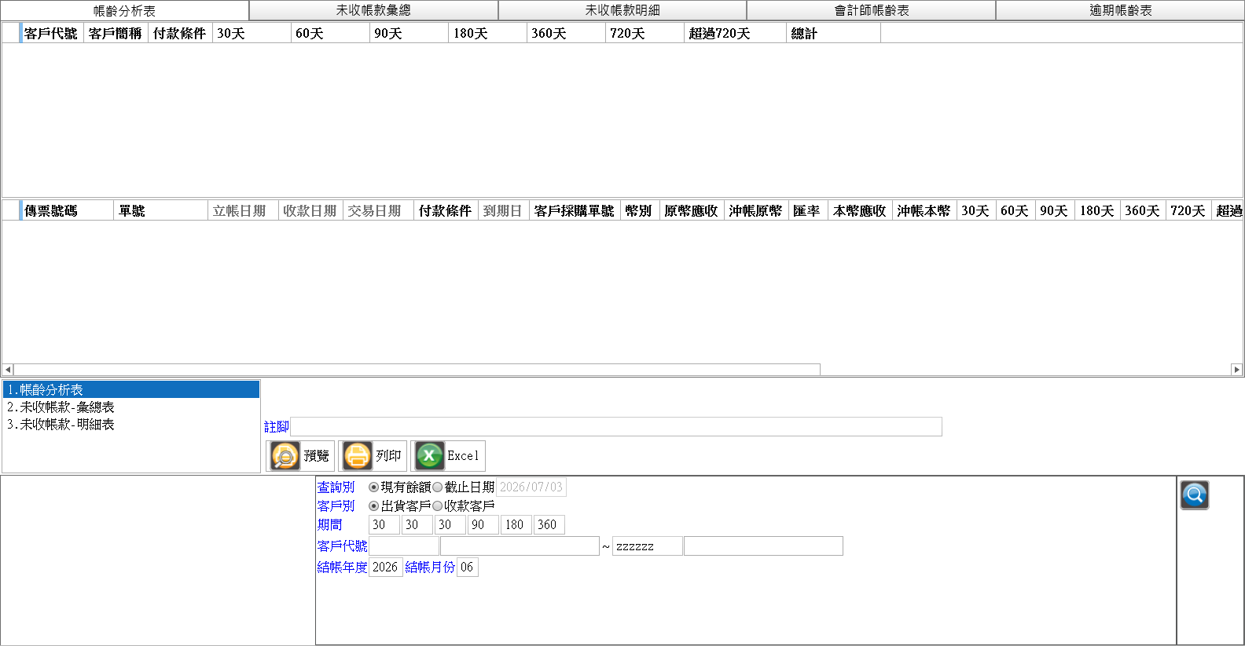
Task: Click the 沖帳本幣 column header
Action: (x=924, y=211)
